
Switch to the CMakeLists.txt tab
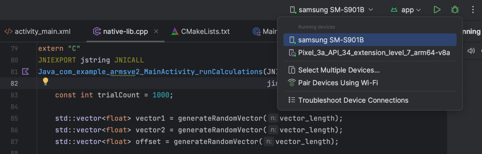(205, 32)
